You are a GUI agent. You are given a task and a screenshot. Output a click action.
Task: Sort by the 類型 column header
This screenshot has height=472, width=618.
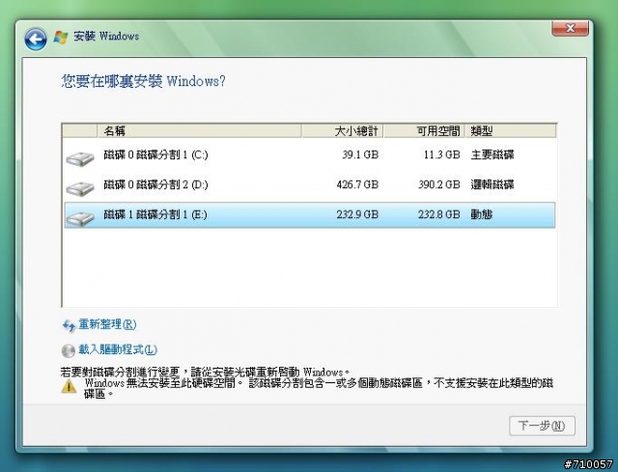tap(511, 131)
